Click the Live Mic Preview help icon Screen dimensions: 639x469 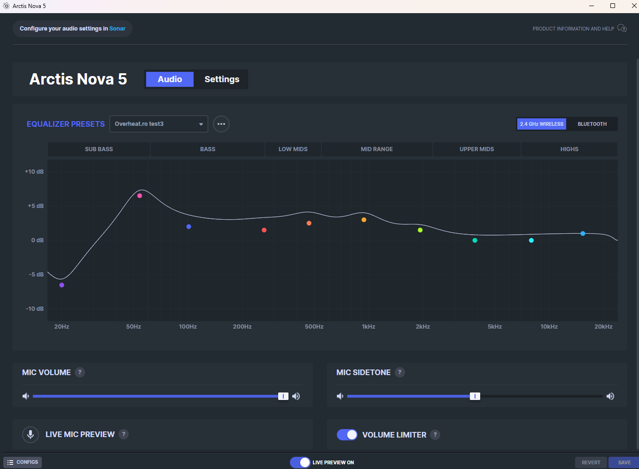pyautogui.click(x=124, y=434)
